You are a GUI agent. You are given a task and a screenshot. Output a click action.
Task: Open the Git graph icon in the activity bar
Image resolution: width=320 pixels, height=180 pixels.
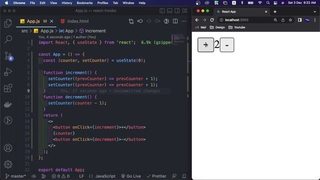pos(8,120)
